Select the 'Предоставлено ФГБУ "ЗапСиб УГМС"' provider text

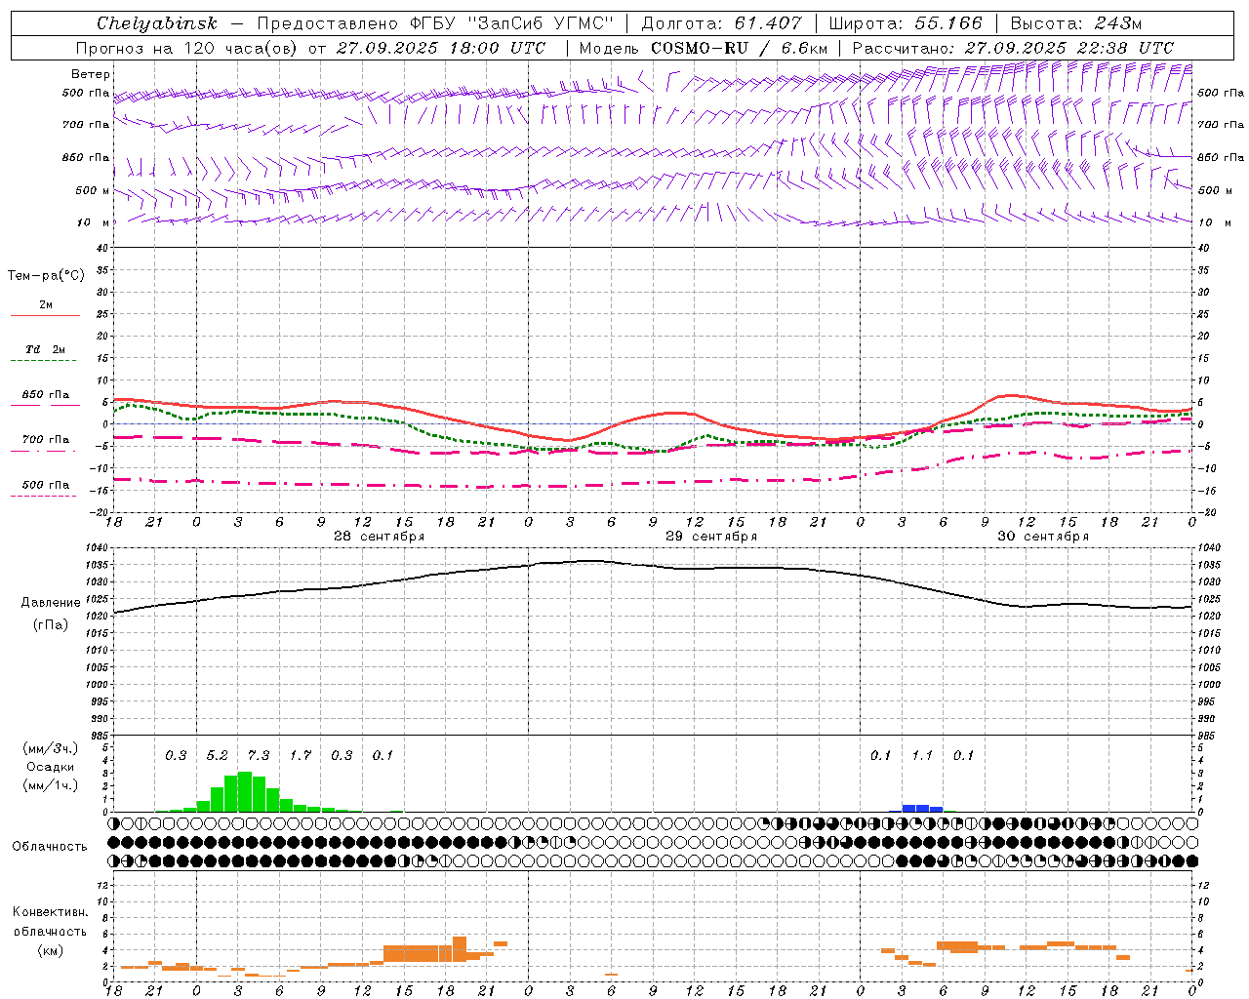pyautogui.click(x=435, y=23)
